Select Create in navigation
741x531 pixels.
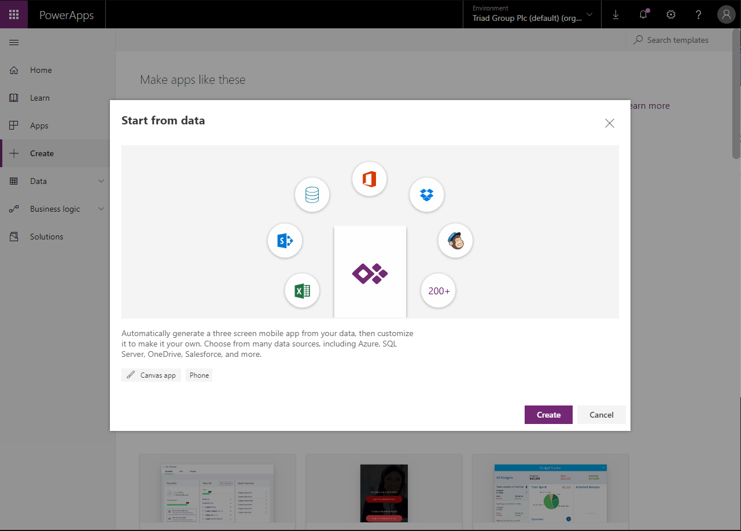coord(55,153)
